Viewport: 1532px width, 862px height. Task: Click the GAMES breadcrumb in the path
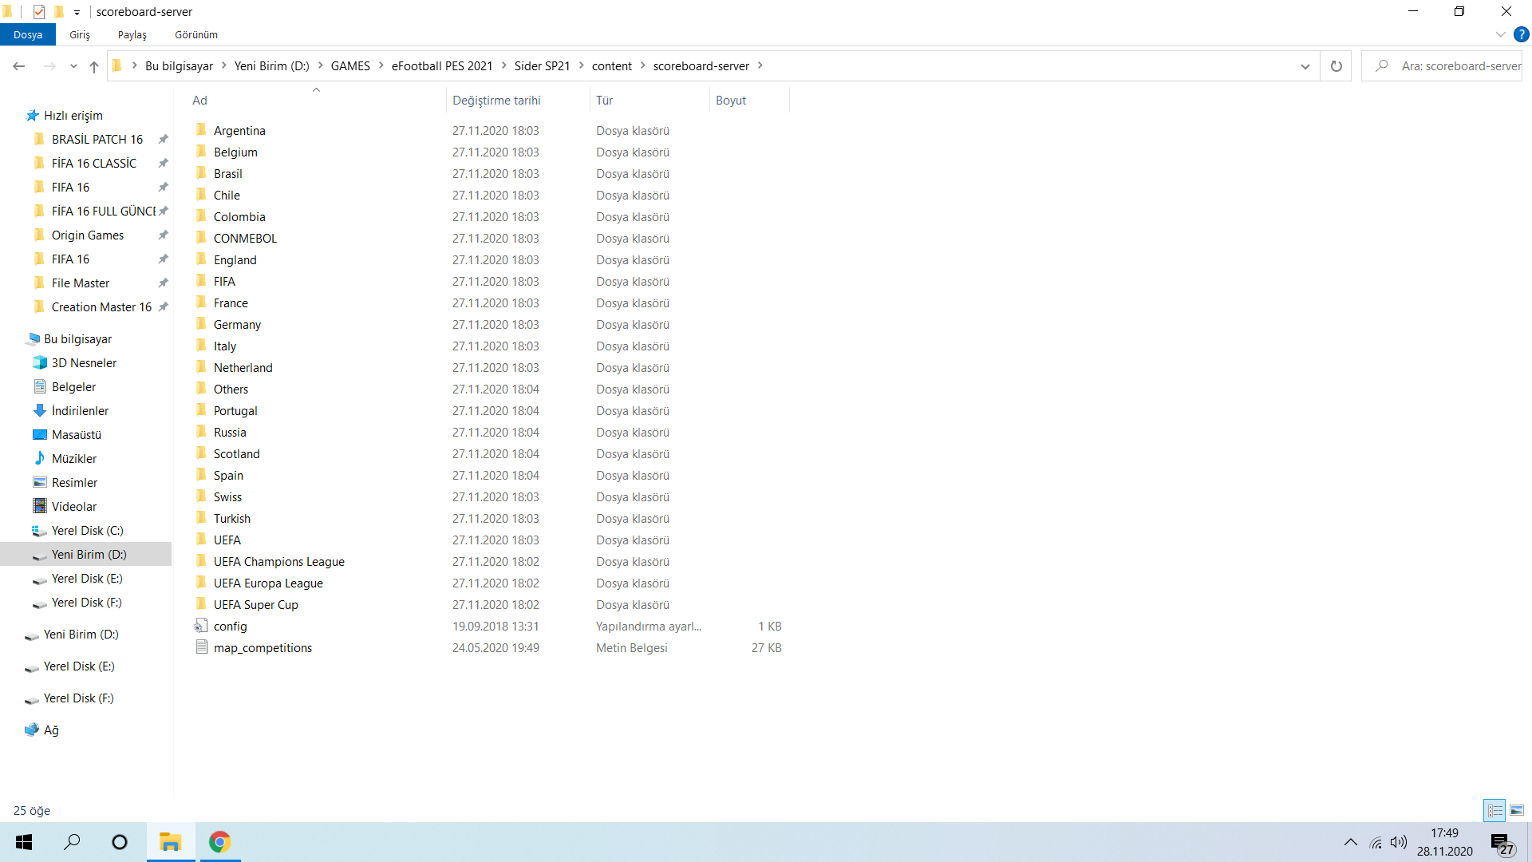pos(350,65)
